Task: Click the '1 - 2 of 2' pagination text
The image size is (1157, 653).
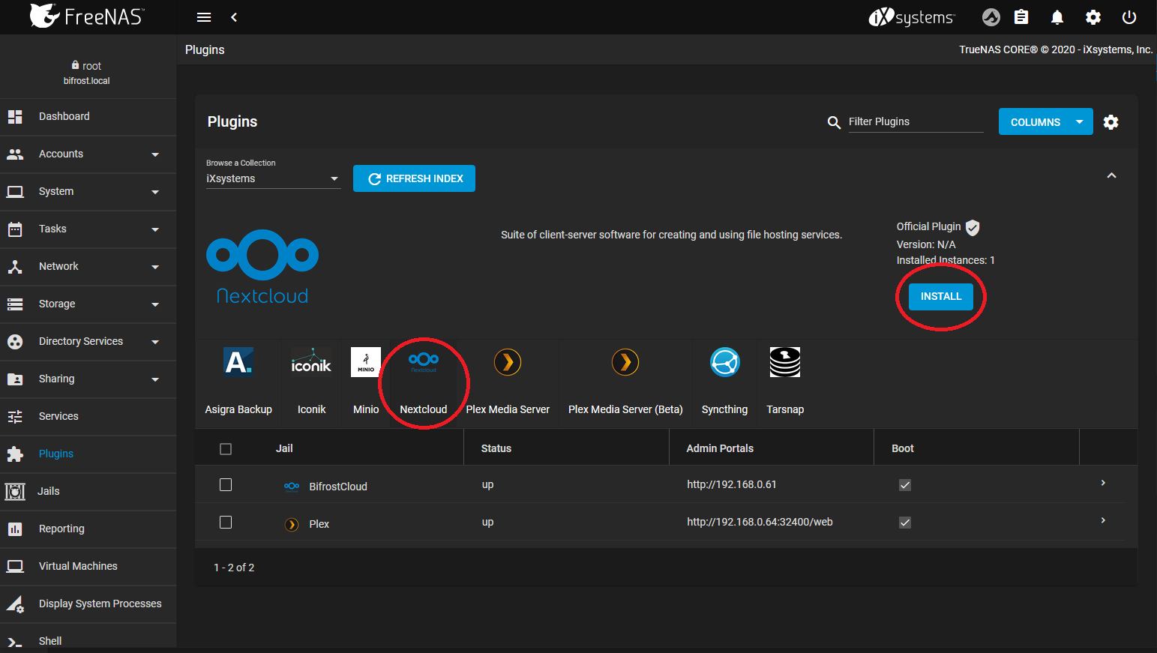Action: coord(234,568)
